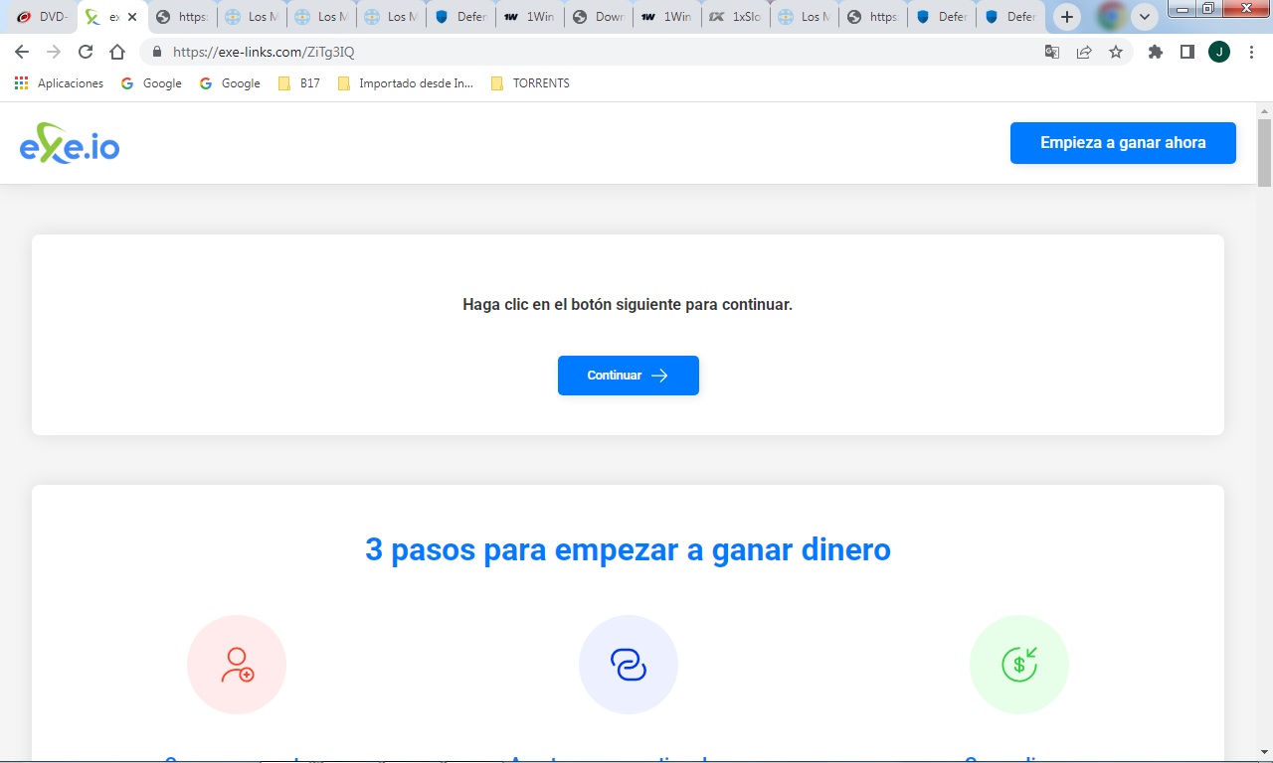The image size is (1273, 763).
Task: Expand the Importado desde In... folder
Action: [x=405, y=83]
